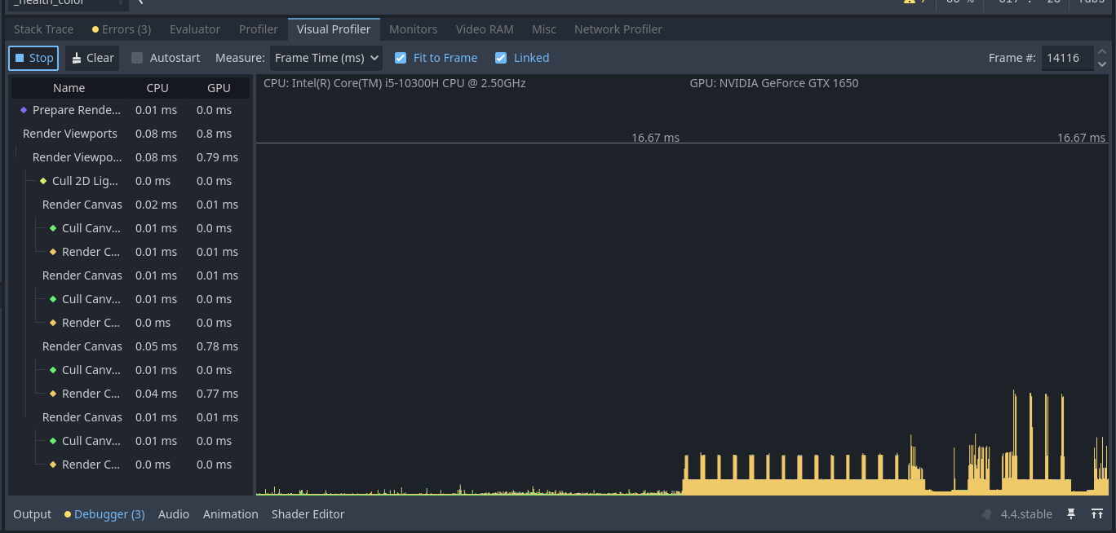The width and height of the screenshot is (1116, 533).
Task: Click the square stop icon
Action: pyautogui.click(x=20, y=58)
